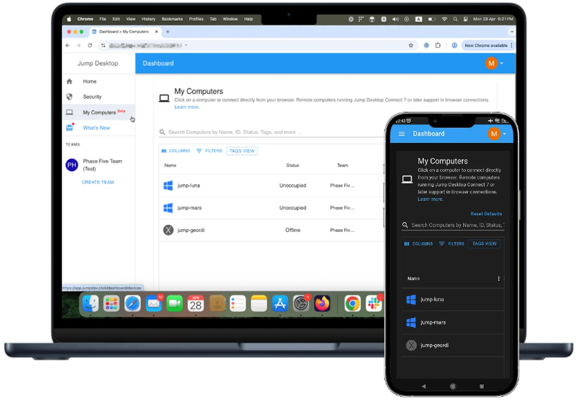Expand the laptop account dropdown arrow
This screenshot has width=577, height=403.
(502, 63)
